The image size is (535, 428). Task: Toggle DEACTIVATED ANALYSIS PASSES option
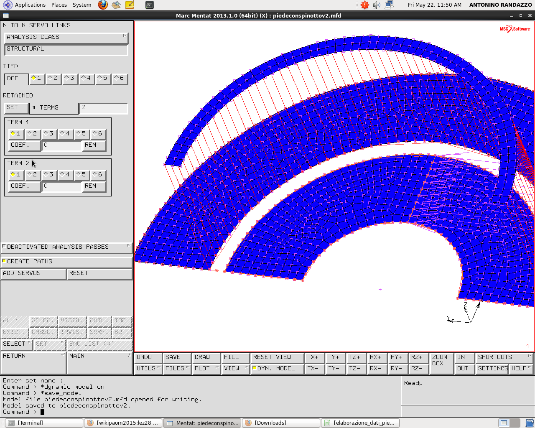pos(66,247)
